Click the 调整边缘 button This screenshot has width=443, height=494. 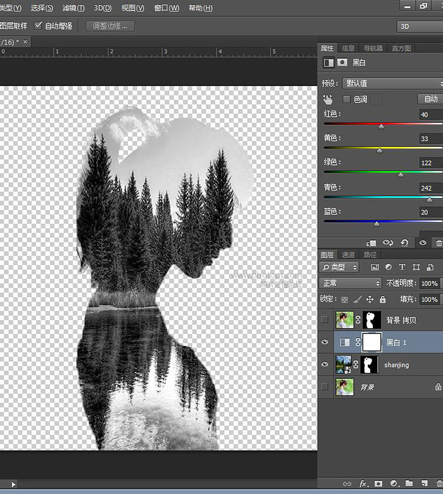tap(110, 26)
